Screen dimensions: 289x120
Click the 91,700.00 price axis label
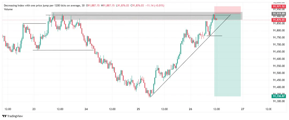tap(279, 44)
